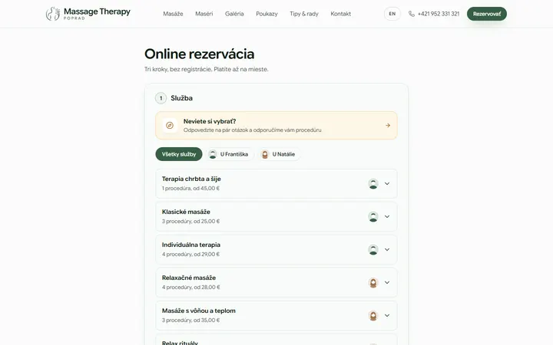
Task: Click the Služba step heading
Action: click(x=181, y=98)
